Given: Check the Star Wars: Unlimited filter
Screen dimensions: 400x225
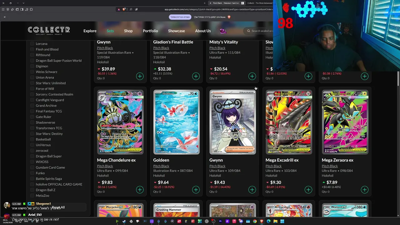Looking at the screenshot, I should point(32,83).
